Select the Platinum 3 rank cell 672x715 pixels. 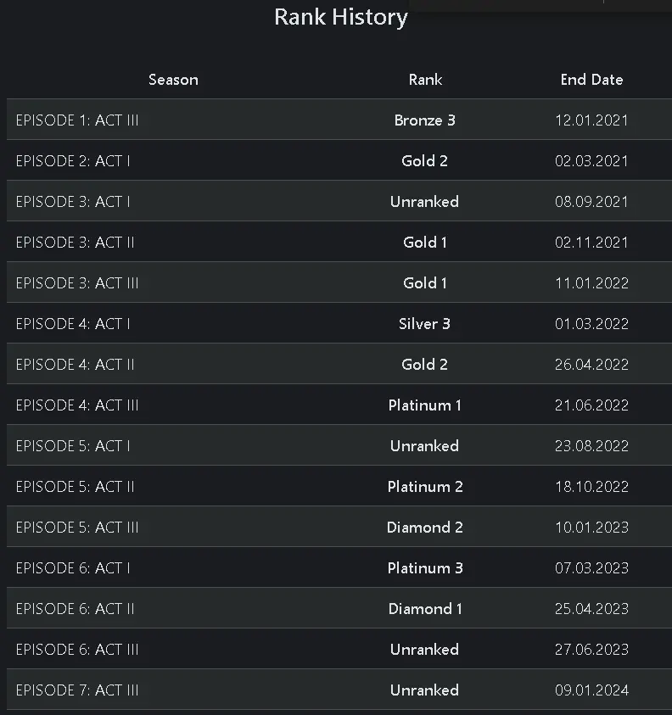(425, 568)
